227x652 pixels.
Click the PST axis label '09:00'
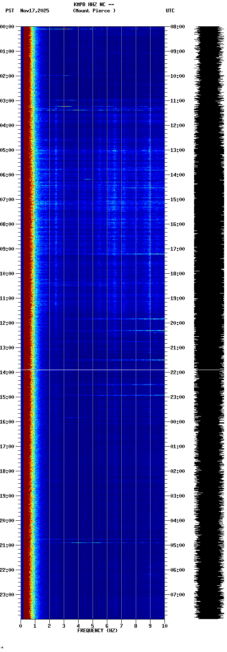7,249
